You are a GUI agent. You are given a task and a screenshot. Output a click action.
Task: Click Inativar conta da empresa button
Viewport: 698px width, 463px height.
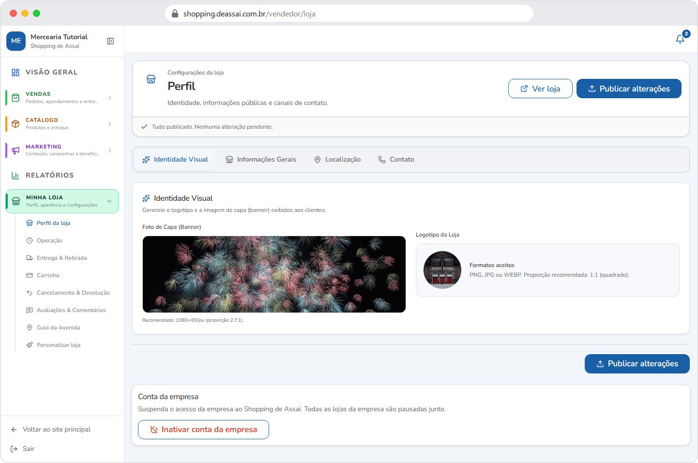[x=203, y=430]
